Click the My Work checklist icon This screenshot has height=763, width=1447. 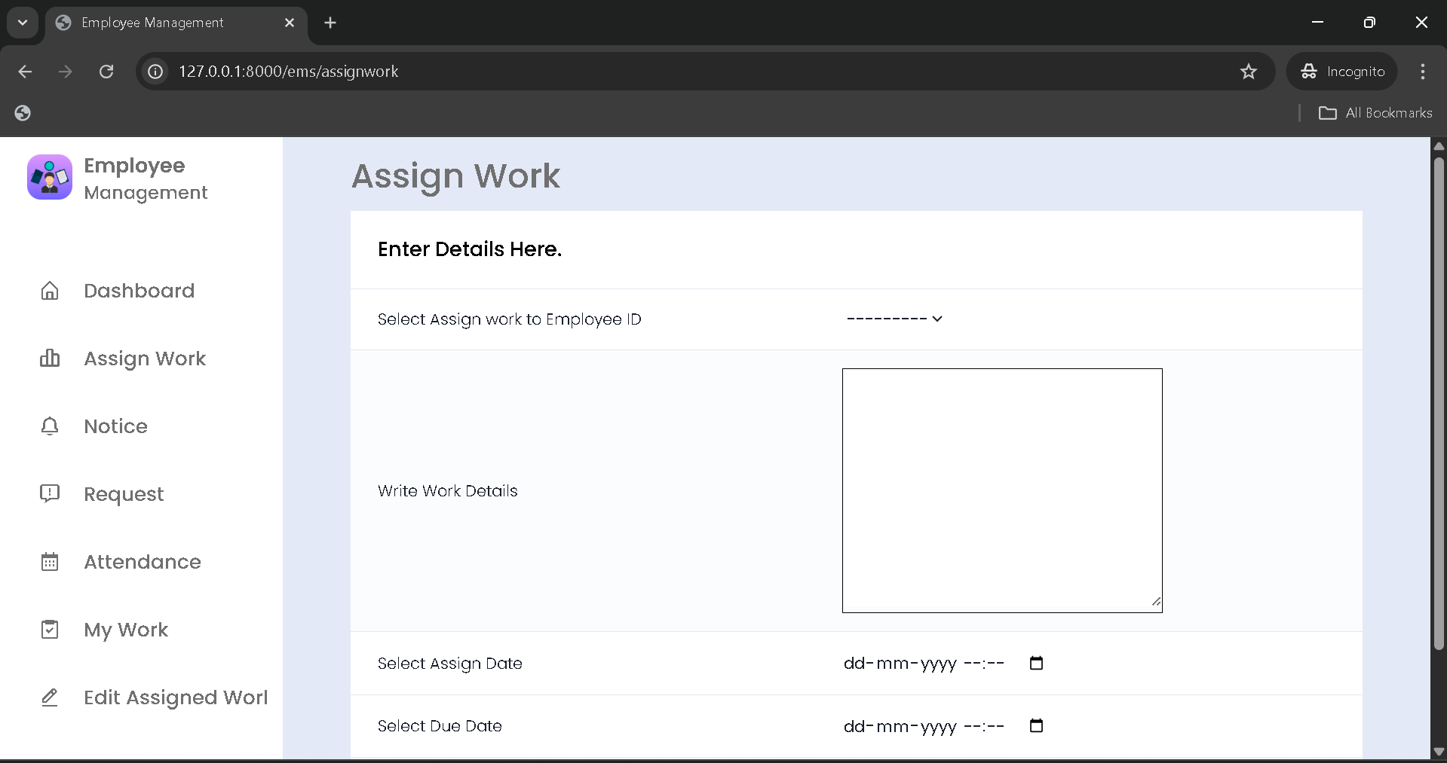click(x=50, y=630)
